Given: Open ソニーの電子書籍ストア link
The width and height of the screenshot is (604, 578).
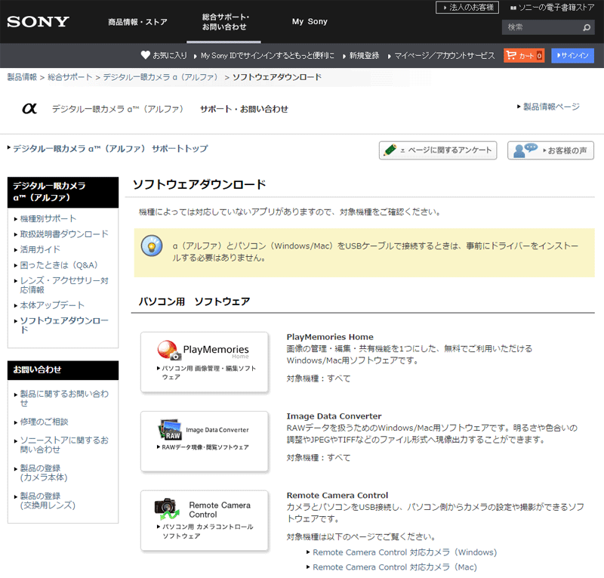Looking at the screenshot, I should (x=556, y=8).
